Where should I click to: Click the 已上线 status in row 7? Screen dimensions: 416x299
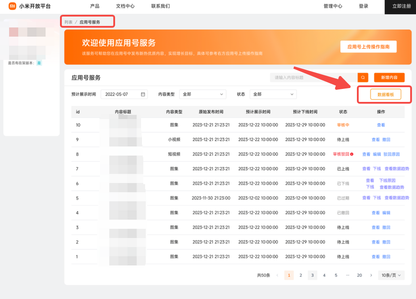point(343,168)
